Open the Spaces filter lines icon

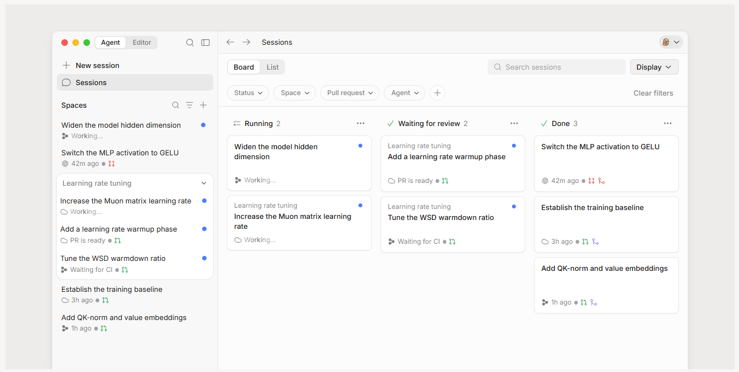pos(189,105)
